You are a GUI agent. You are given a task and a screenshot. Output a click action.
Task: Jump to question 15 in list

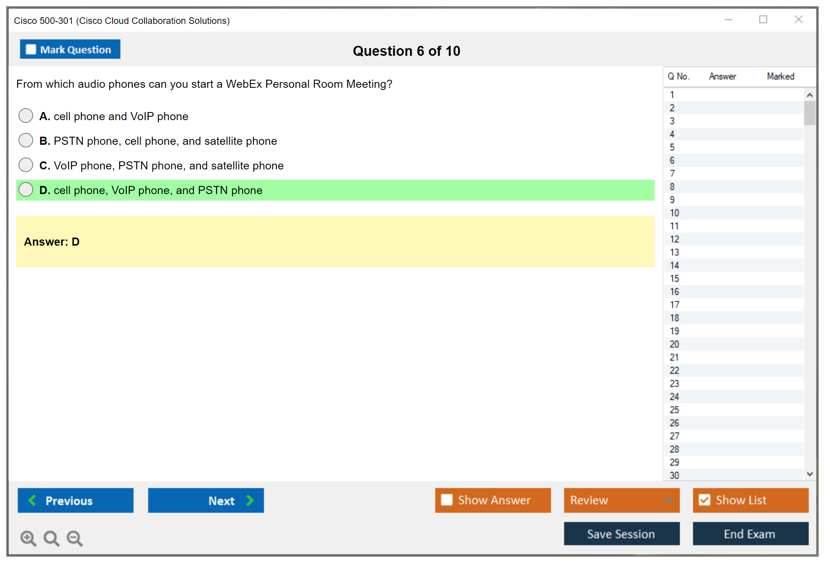coord(674,278)
